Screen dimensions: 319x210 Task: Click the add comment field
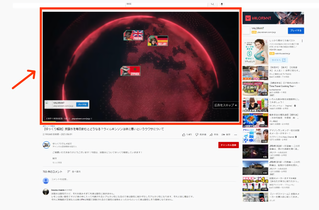143,179
